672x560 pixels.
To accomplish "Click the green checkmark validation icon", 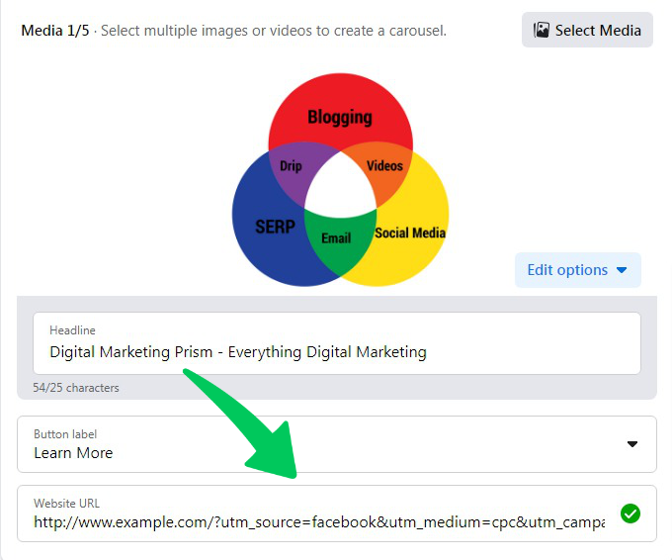I will pyautogui.click(x=630, y=513).
